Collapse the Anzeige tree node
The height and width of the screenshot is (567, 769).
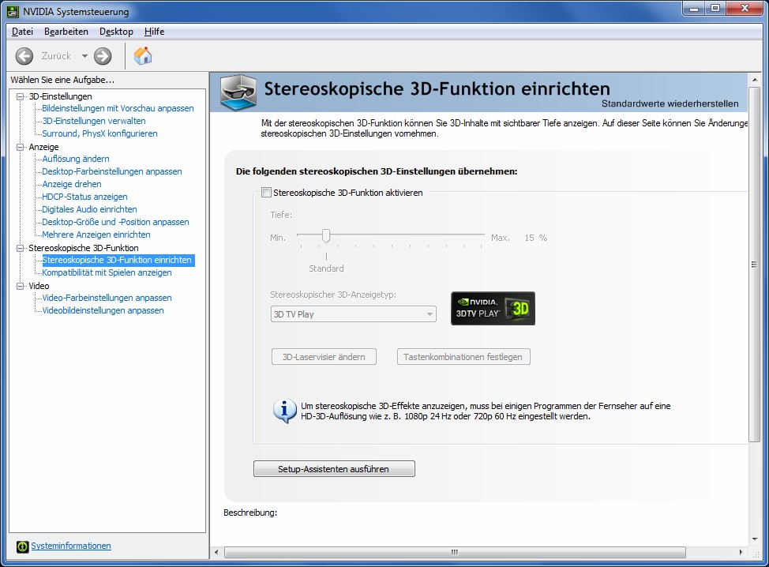click(20, 147)
